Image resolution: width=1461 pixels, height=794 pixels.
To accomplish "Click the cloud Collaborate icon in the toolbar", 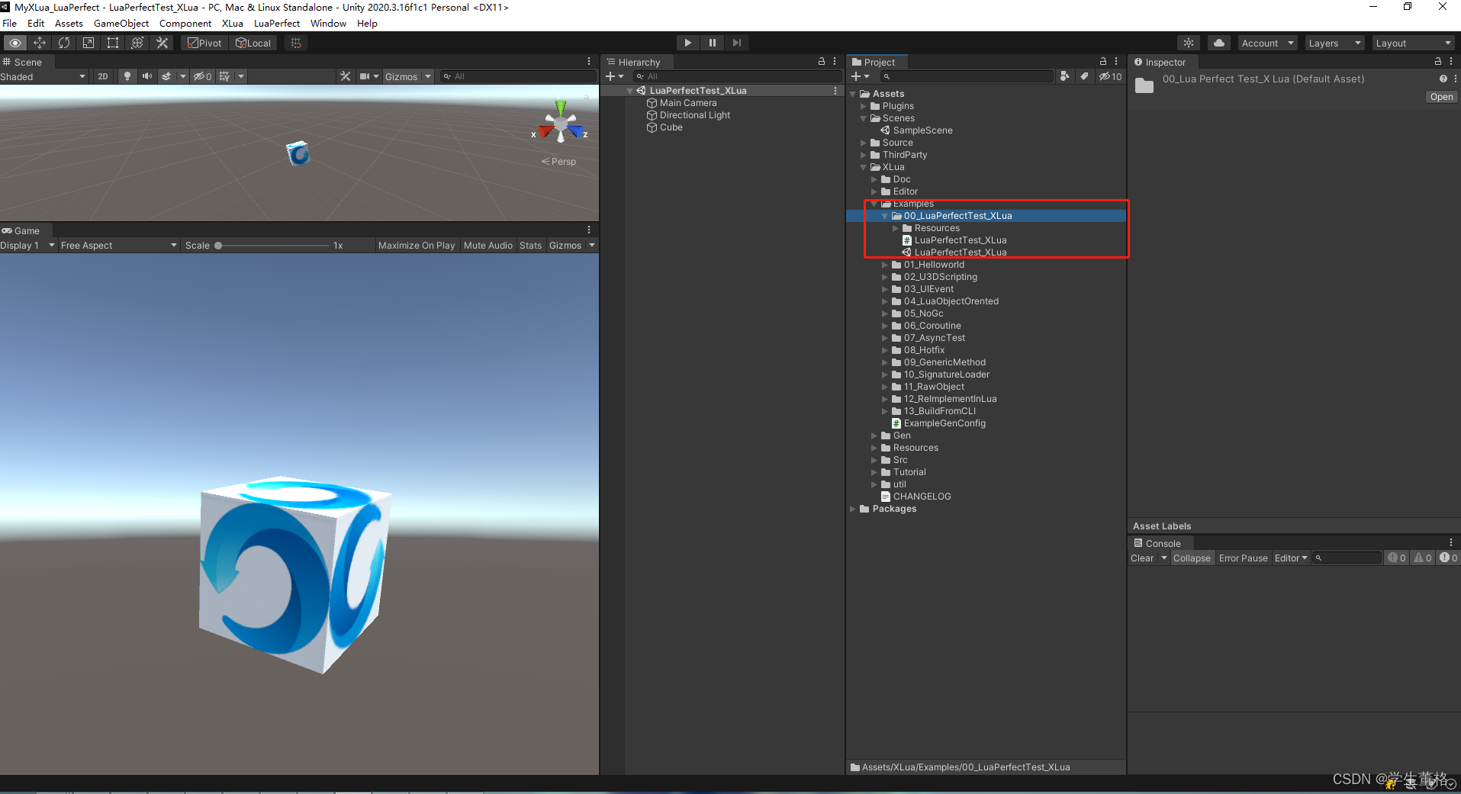I will [1218, 43].
